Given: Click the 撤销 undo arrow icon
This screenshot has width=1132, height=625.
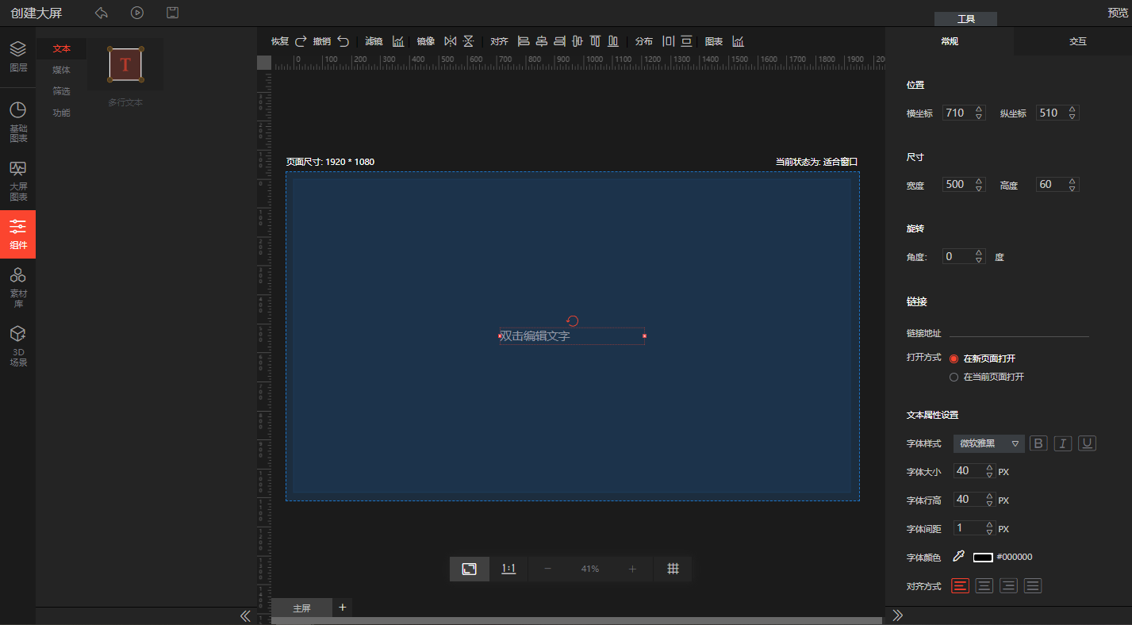Looking at the screenshot, I should (343, 41).
